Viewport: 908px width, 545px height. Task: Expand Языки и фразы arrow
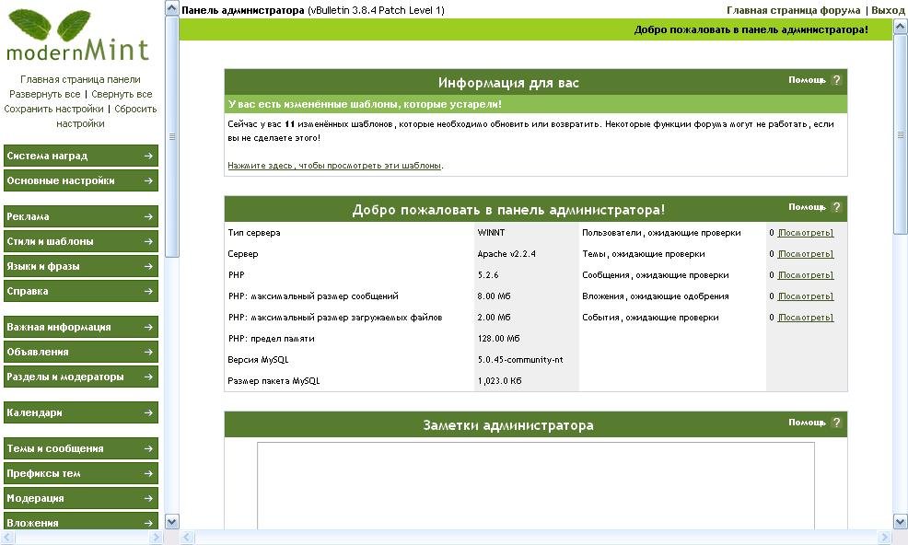(148, 266)
